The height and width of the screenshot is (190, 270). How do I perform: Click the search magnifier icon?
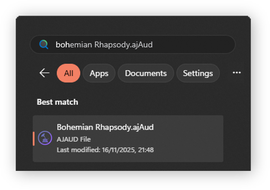[44, 45]
